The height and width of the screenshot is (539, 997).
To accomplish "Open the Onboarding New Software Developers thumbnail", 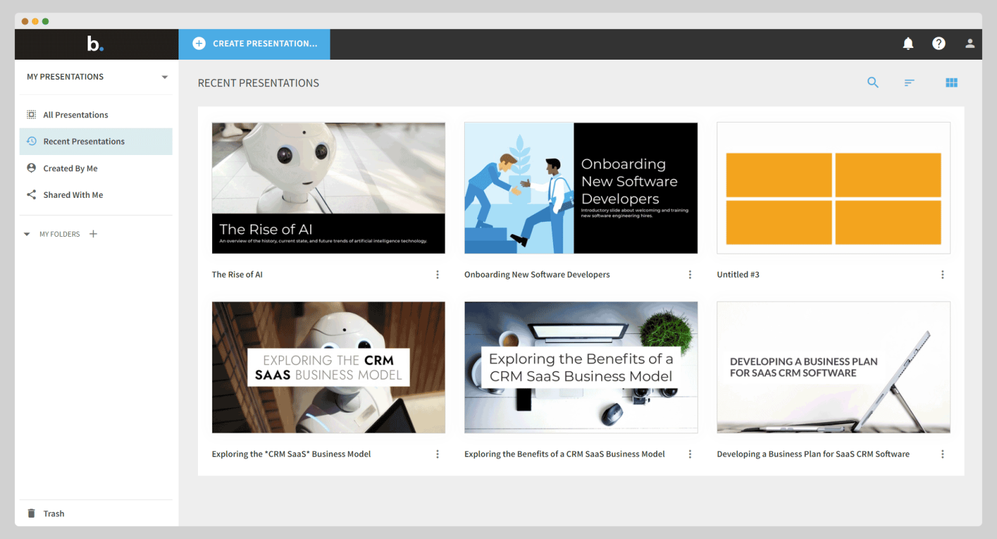I will coord(580,187).
